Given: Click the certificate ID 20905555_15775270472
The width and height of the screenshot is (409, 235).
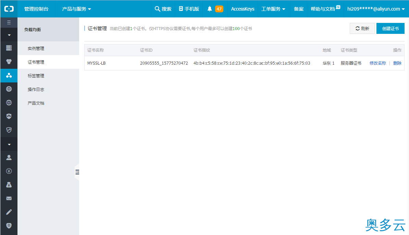Looking at the screenshot, I should 164,63.
